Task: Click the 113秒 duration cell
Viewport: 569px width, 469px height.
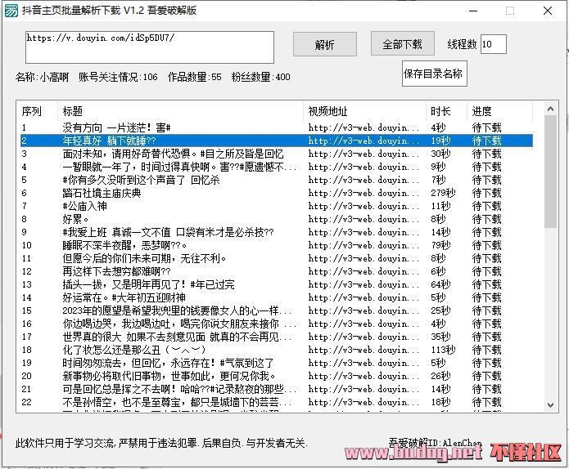Action: click(x=443, y=350)
